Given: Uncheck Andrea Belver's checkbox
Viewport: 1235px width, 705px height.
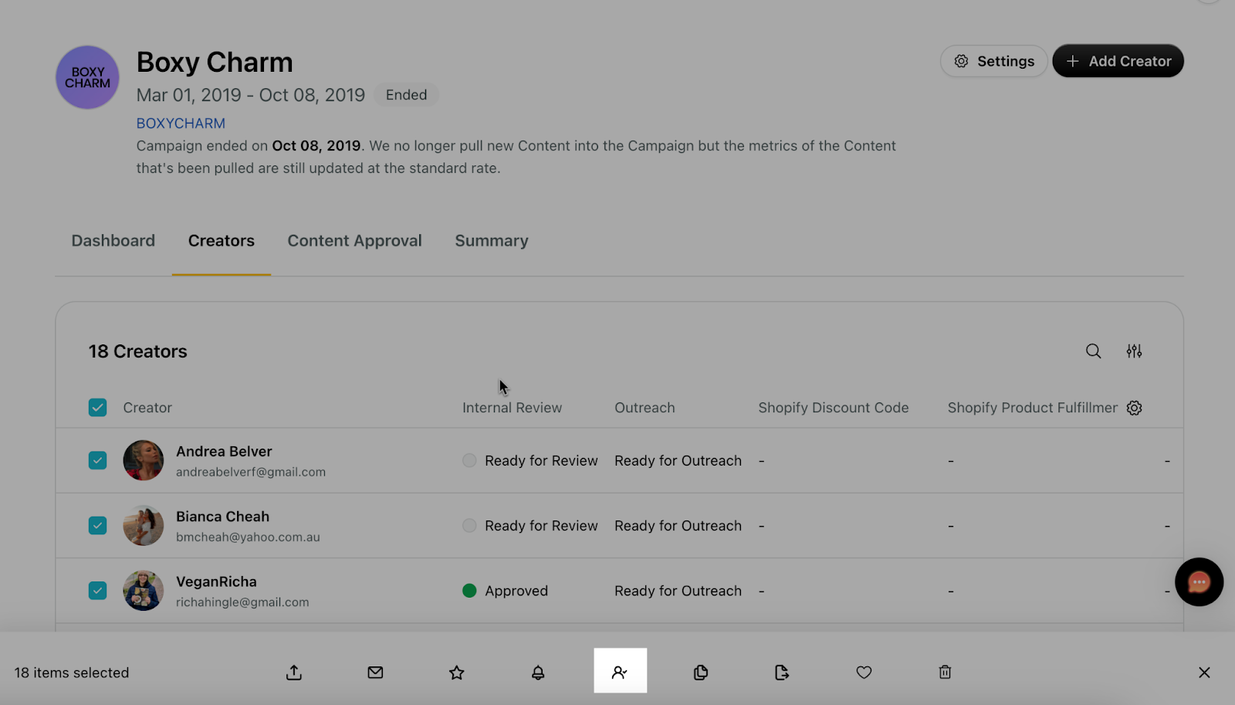Looking at the screenshot, I should pyautogui.click(x=97, y=460).
